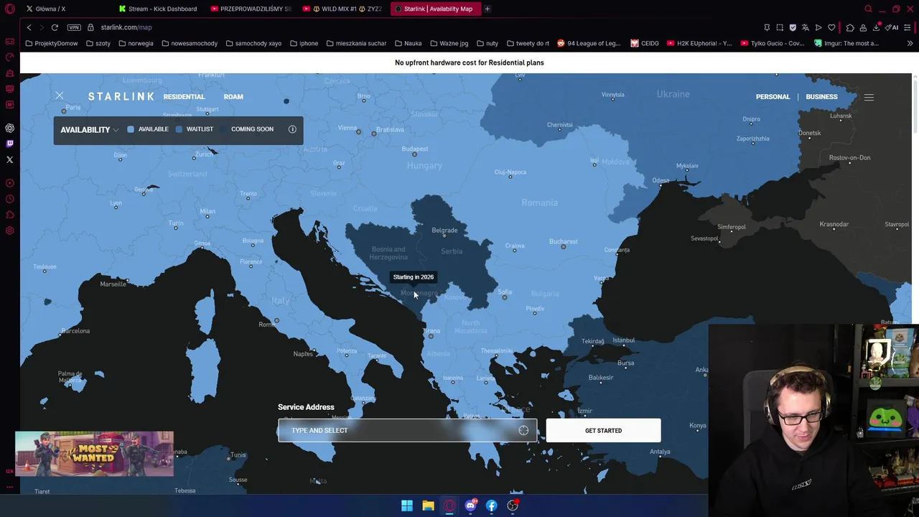Click the COMING SOON legend swatch
Viewport: 919px width, 517px height.
223,129
